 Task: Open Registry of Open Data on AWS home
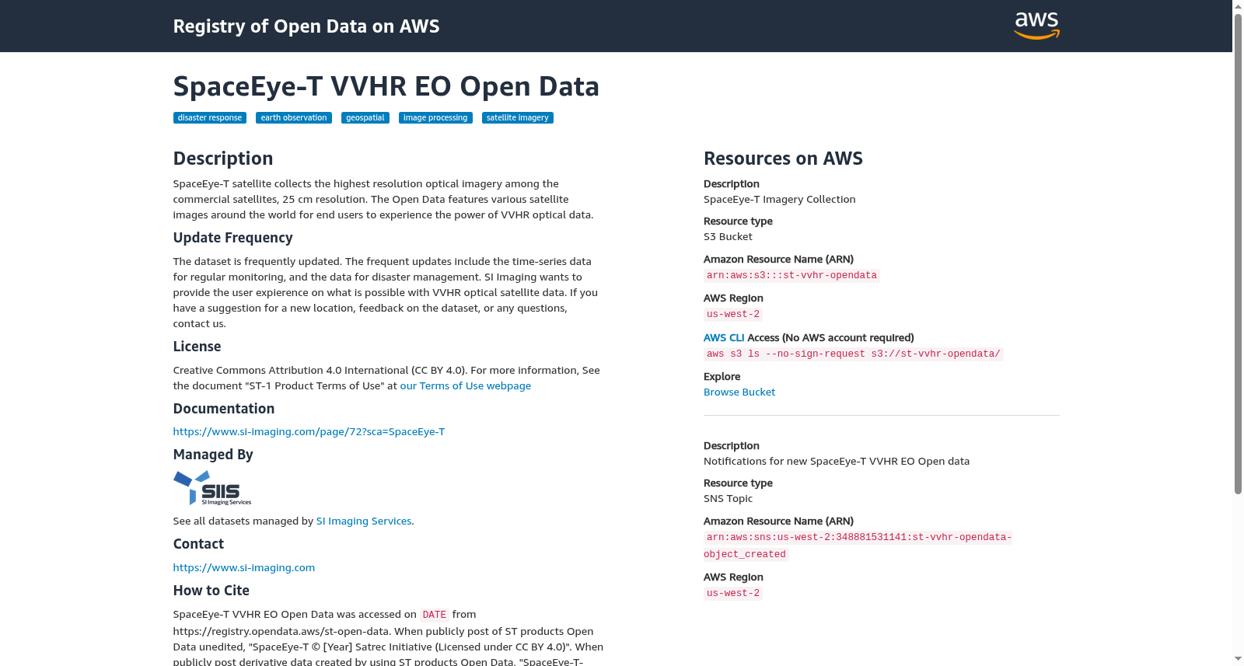tap(306, 26)
